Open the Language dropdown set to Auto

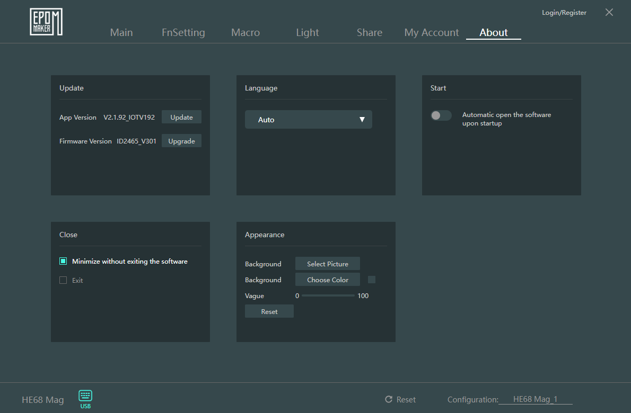click(308, 119)
